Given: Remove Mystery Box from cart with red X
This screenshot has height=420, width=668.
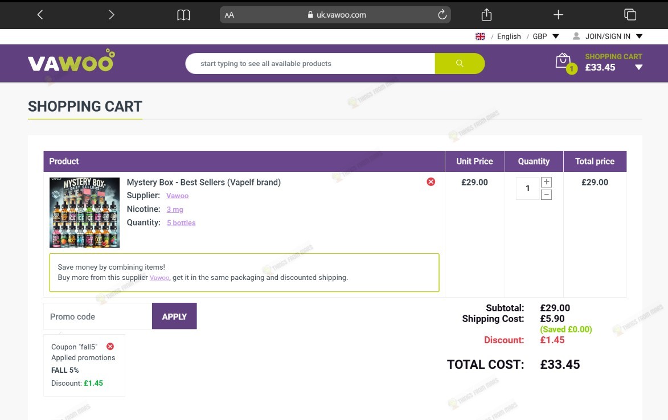Looking at the screenshot, I should 431,182.
